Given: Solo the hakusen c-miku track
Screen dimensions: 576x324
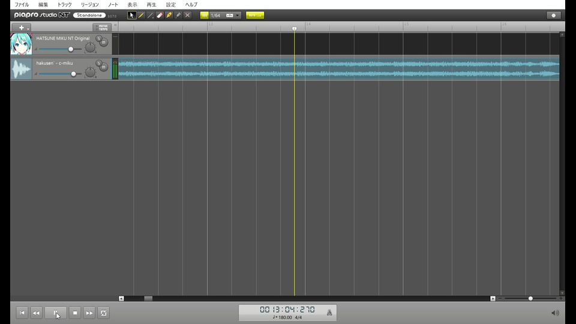Looking at the screenshot, I should [98, 63].
